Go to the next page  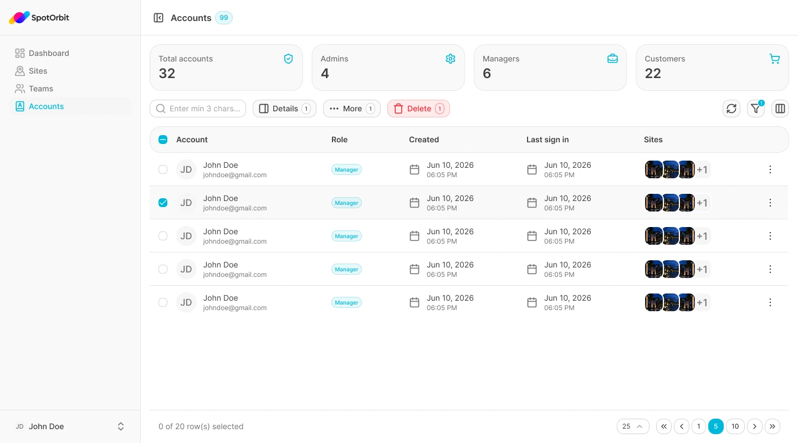(x=755, y=426)
